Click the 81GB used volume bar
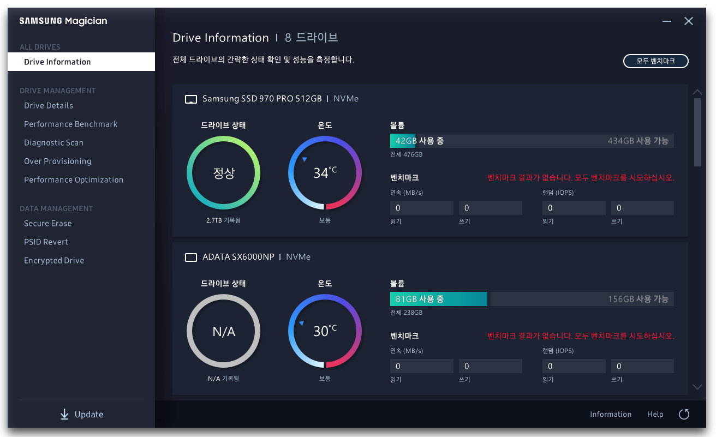The height and width of the screenshot is (437, 716). (439, 299)
